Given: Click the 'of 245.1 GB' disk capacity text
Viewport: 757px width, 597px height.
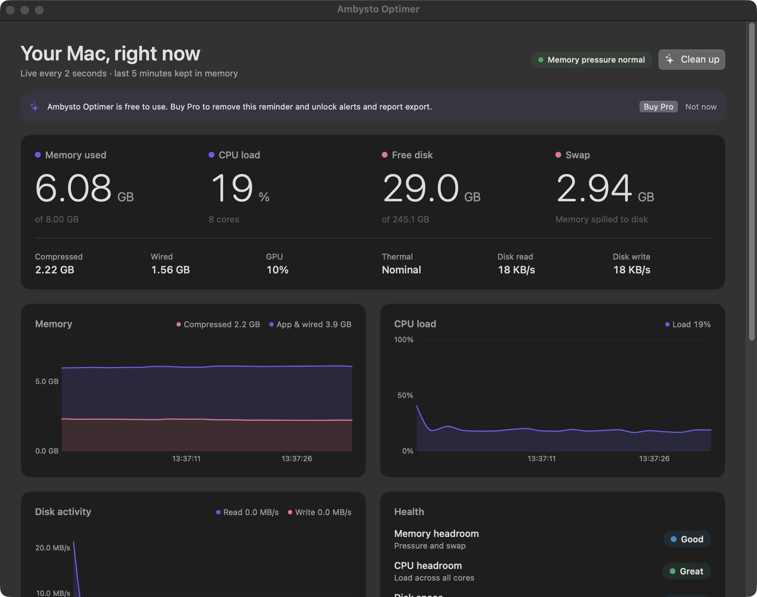Looking at the screenshot, I should (405, 219).
